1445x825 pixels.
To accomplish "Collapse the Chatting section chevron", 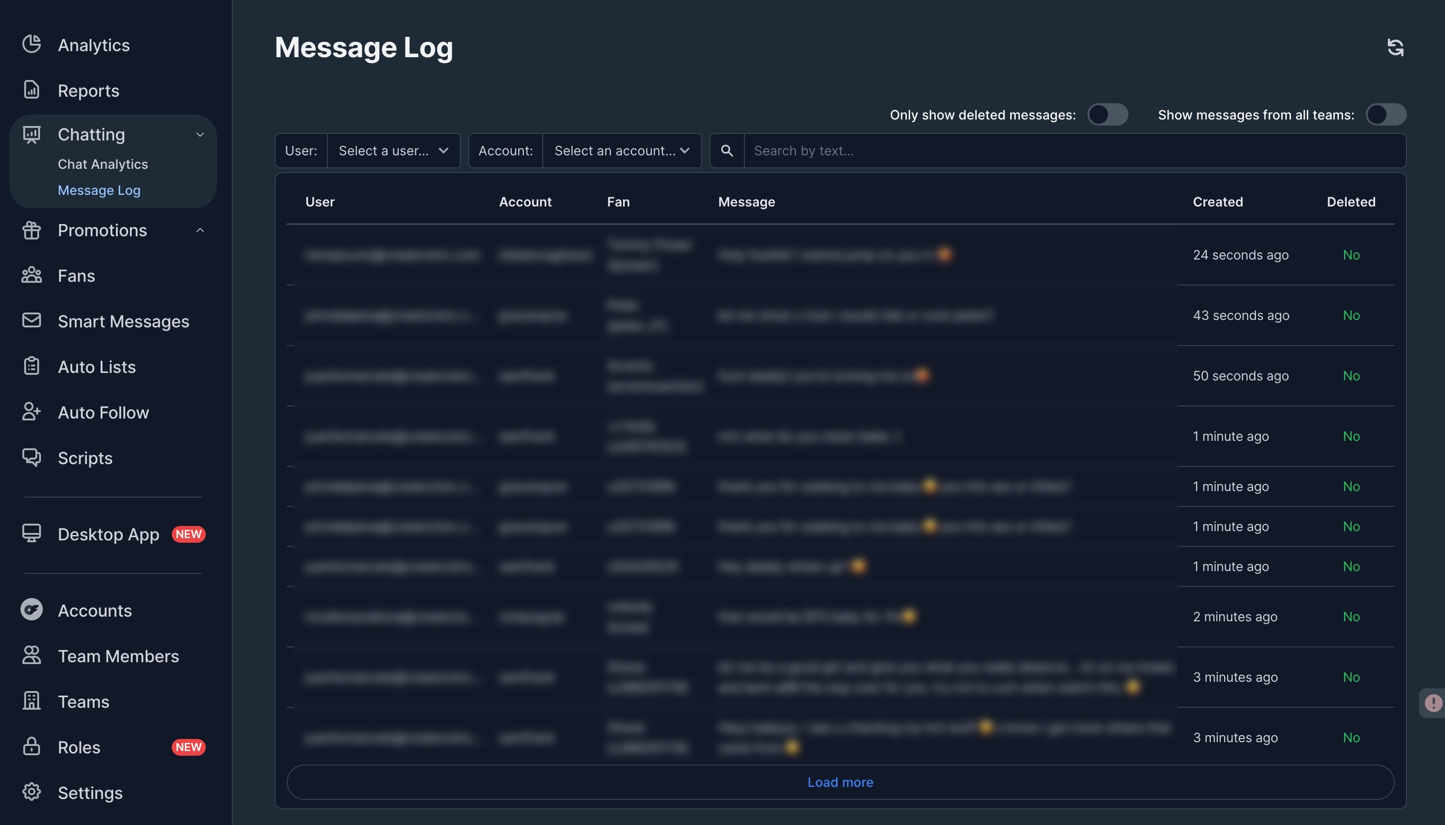I will 200,134.
